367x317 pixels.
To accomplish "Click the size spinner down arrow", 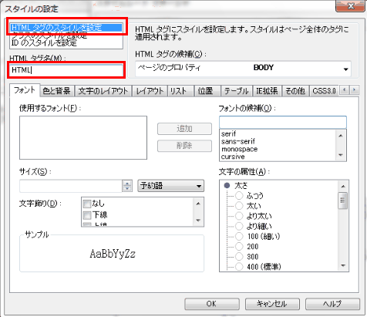I will (127, 189).
